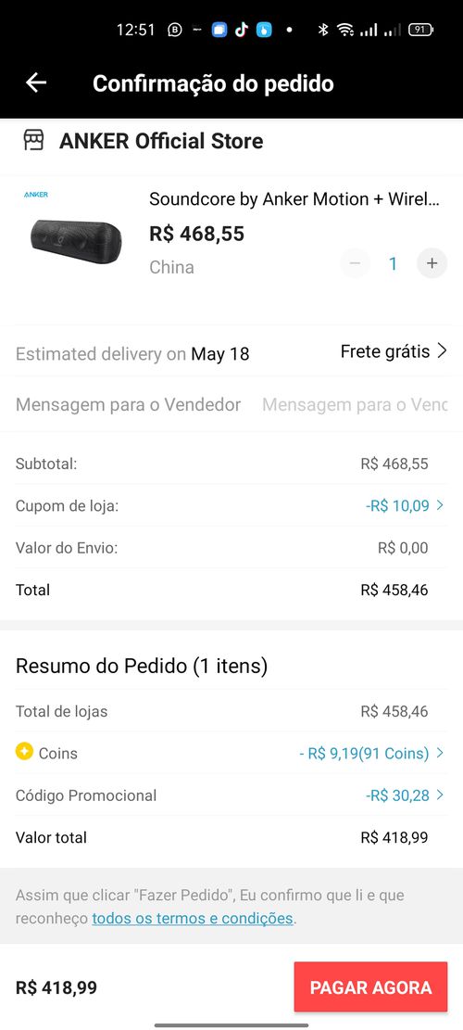Image resolution: width=463 pixels, height=1030 pixels.
Task: Tap the quantity number 1
Action: [x=393, y=263]
